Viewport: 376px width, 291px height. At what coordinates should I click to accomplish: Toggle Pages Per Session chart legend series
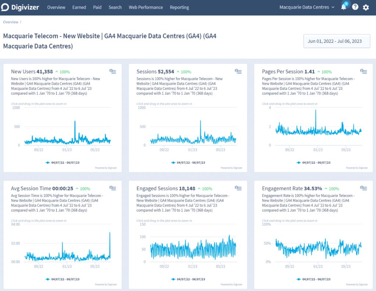pyautogui.click(x=314, y=162)
